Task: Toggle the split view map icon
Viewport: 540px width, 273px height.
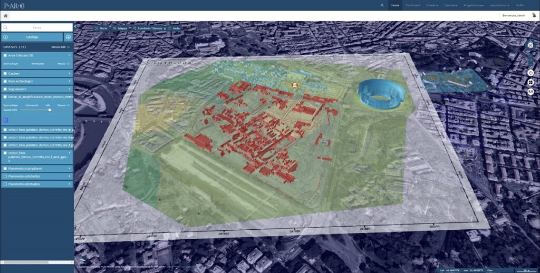Action: tap(531, 82)
